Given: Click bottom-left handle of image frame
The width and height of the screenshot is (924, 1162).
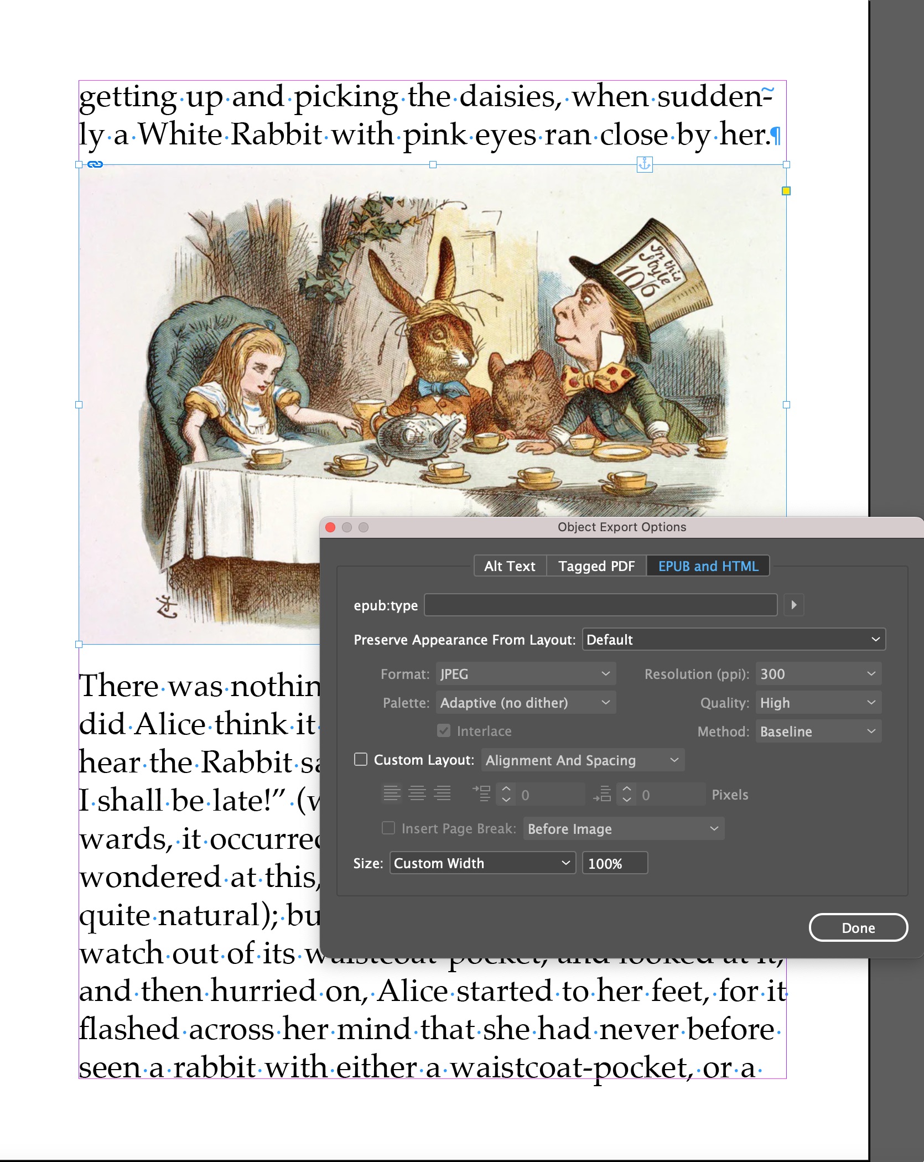Looking at the screenshot, I should coord(79,644).
